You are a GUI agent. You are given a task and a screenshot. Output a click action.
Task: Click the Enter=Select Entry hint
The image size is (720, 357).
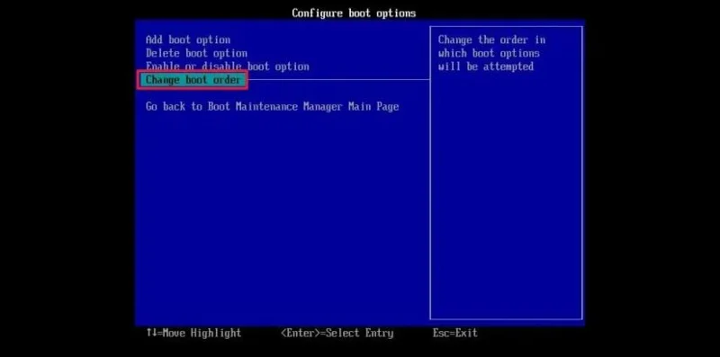pos(337,333)
